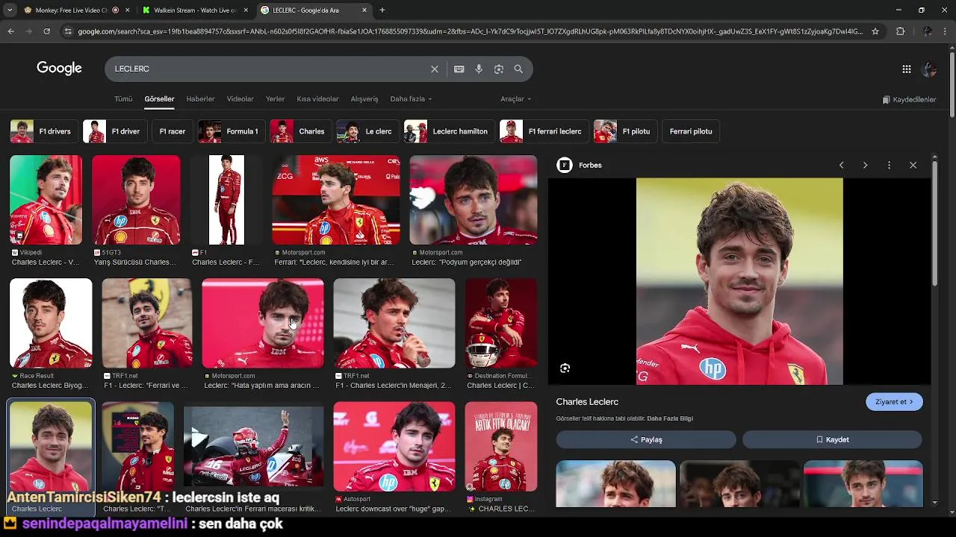
Task: Clear the search box with X icon
Action: 435,69
